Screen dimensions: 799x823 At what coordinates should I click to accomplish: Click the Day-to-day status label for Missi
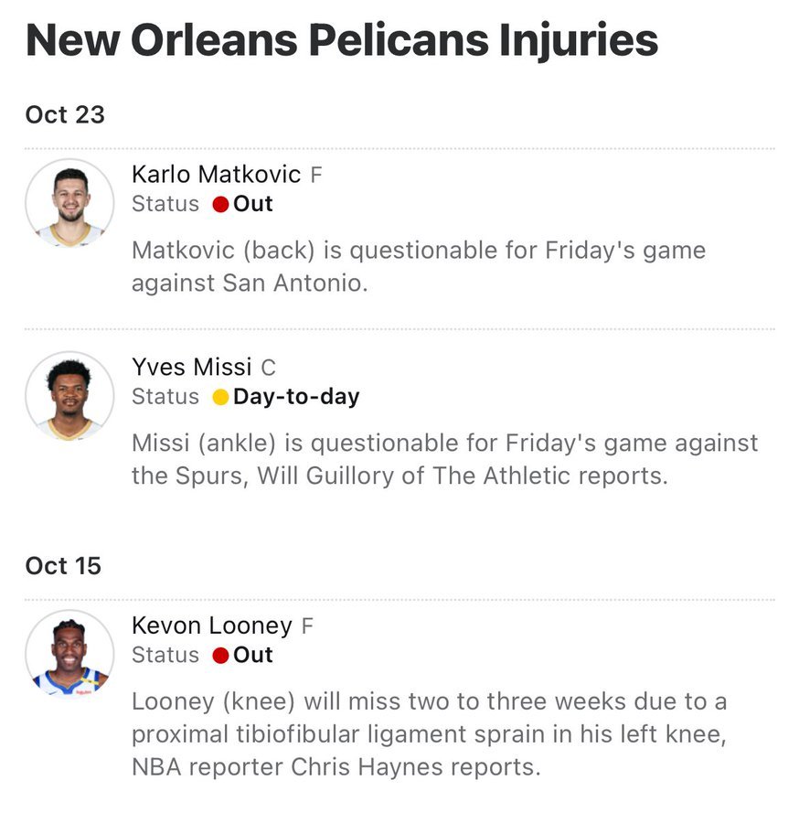click(296, 397)
